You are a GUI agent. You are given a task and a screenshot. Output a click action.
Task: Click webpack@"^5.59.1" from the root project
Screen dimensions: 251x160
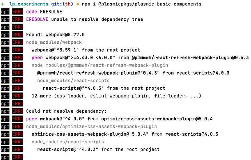coord(86,50)
